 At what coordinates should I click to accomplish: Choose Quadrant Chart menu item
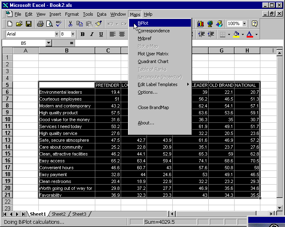(x=160, y=61)
